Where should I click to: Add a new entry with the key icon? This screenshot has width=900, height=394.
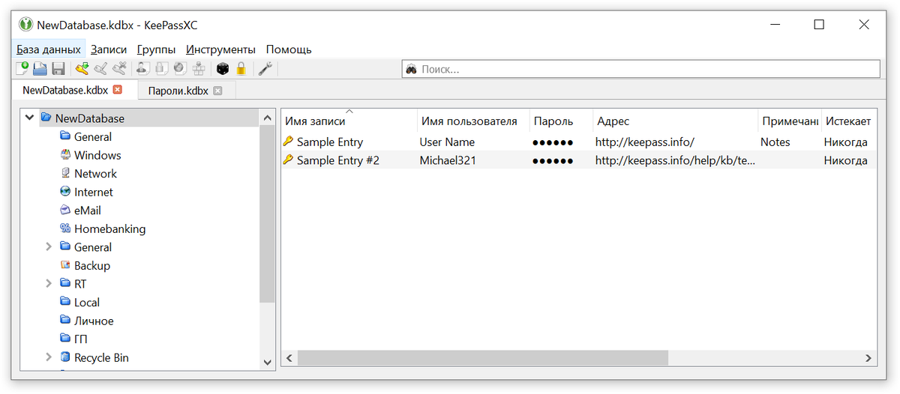82,69
